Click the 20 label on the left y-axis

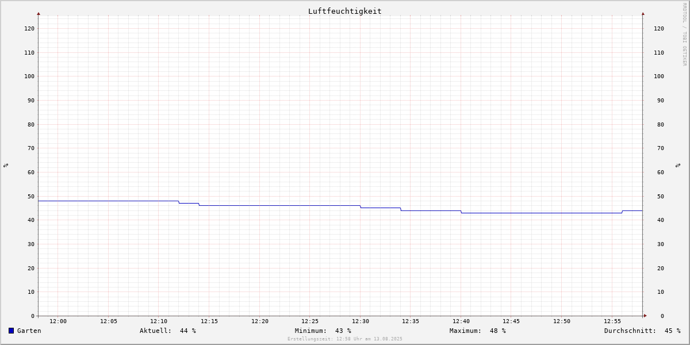point(32,268)
